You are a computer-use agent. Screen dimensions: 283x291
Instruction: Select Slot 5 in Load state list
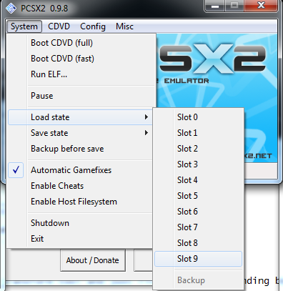pos(198,196)
